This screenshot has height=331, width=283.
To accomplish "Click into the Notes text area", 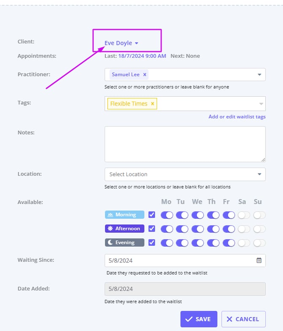I will [x=185, y=144].
